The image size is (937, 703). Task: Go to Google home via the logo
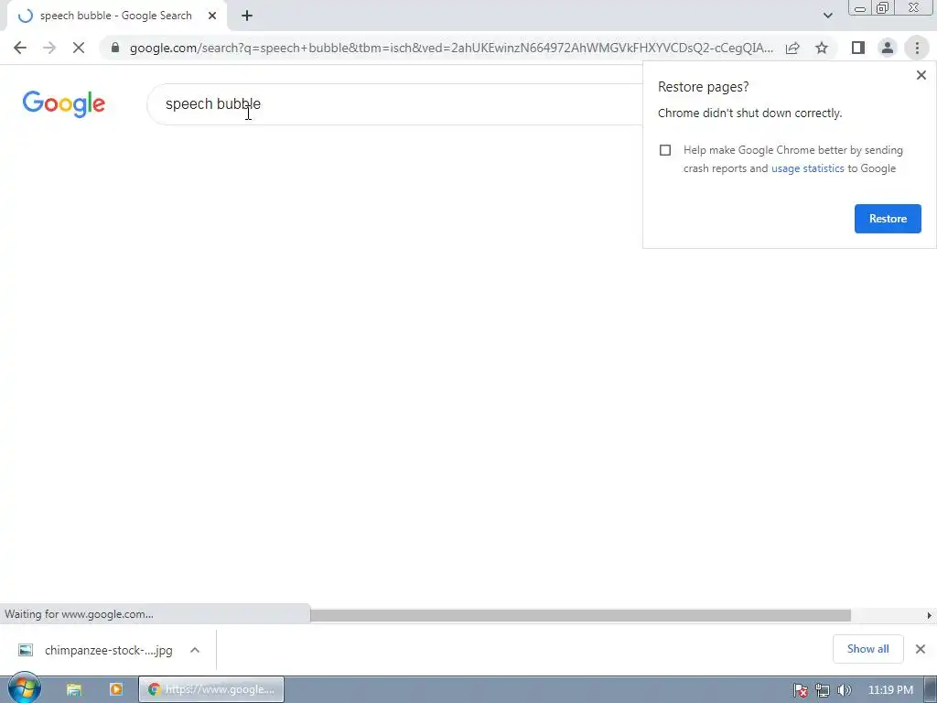[64, 104]
